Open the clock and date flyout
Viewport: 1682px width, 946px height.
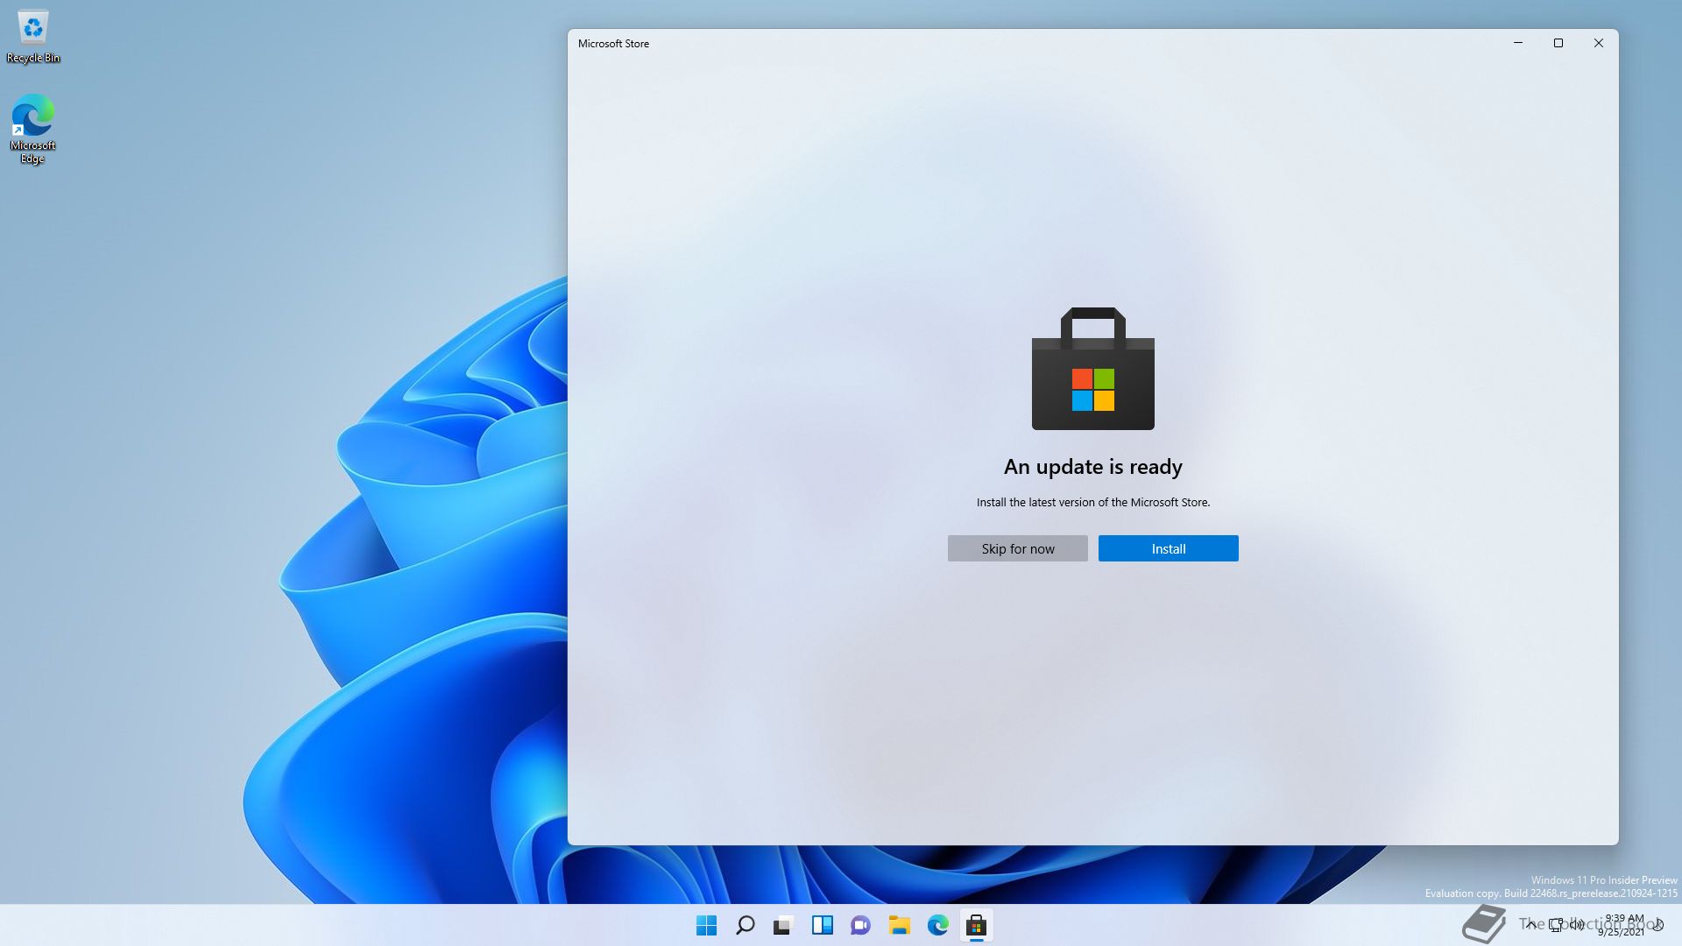(x=1623, y=925)
